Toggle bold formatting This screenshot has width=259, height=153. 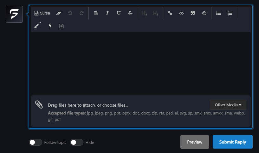pyautogui.click(x=96, y=13)
